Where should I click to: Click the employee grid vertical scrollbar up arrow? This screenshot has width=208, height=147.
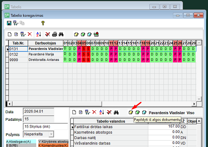pos(199,43)
